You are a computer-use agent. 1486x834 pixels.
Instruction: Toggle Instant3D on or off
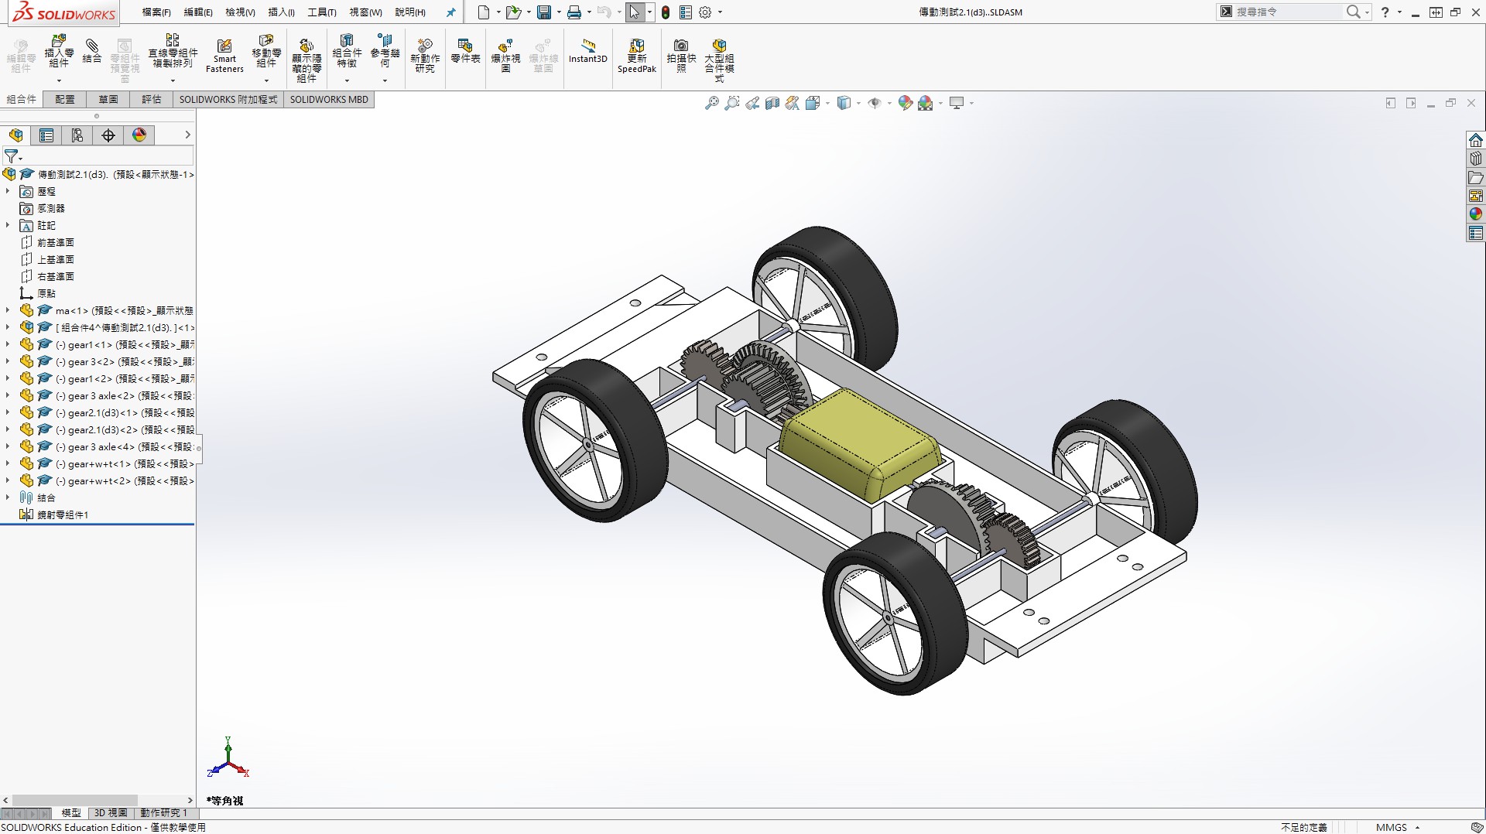tap(588, 51)
